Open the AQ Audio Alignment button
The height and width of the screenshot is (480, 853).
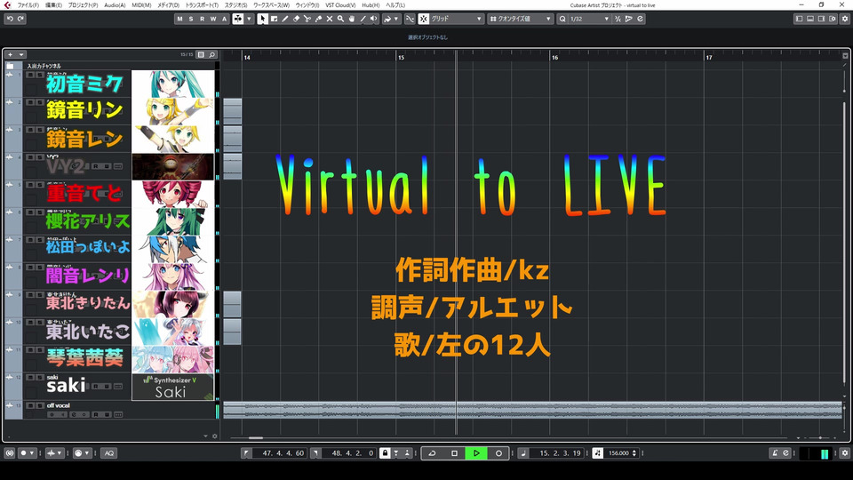tap(109, 452)
